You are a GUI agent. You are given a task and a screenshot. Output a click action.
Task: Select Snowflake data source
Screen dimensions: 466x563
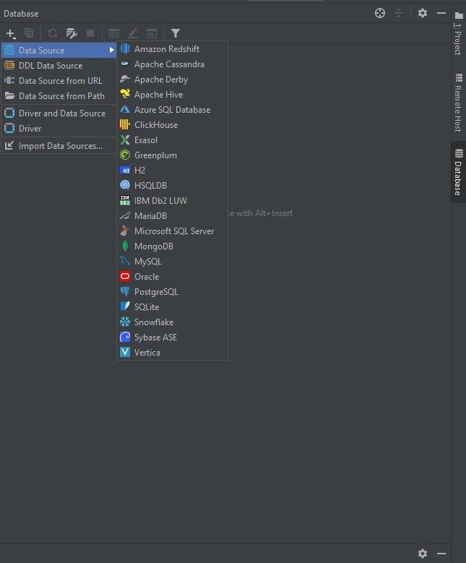[173, 322]
